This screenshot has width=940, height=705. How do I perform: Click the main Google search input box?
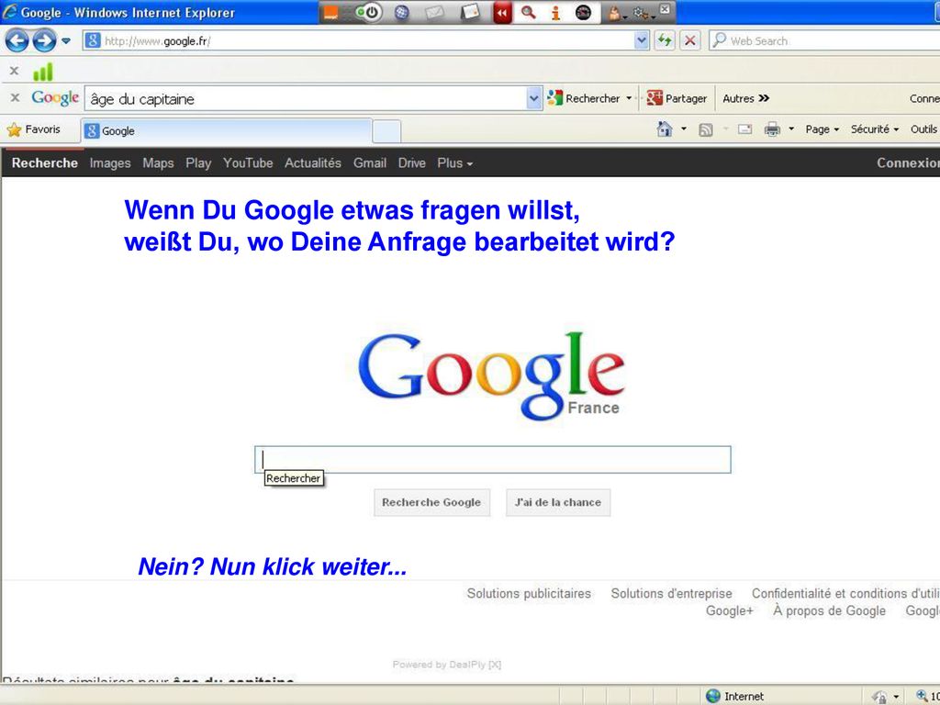coord(493,460)
